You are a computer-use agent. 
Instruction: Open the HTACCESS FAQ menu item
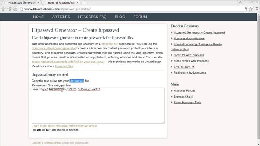click(x=92, y=17)
